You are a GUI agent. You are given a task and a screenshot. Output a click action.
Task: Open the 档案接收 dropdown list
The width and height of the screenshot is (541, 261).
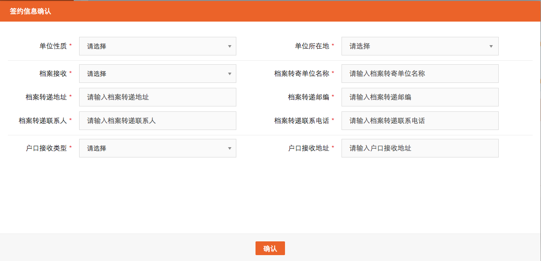(x=157, y=74)
